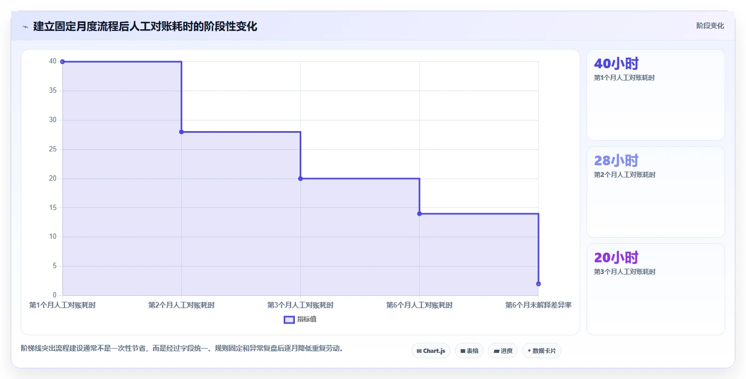Viewport: 746px width, 379px height.
Task: Click the 数据卡片 tag chip
Action: [542, 351]
